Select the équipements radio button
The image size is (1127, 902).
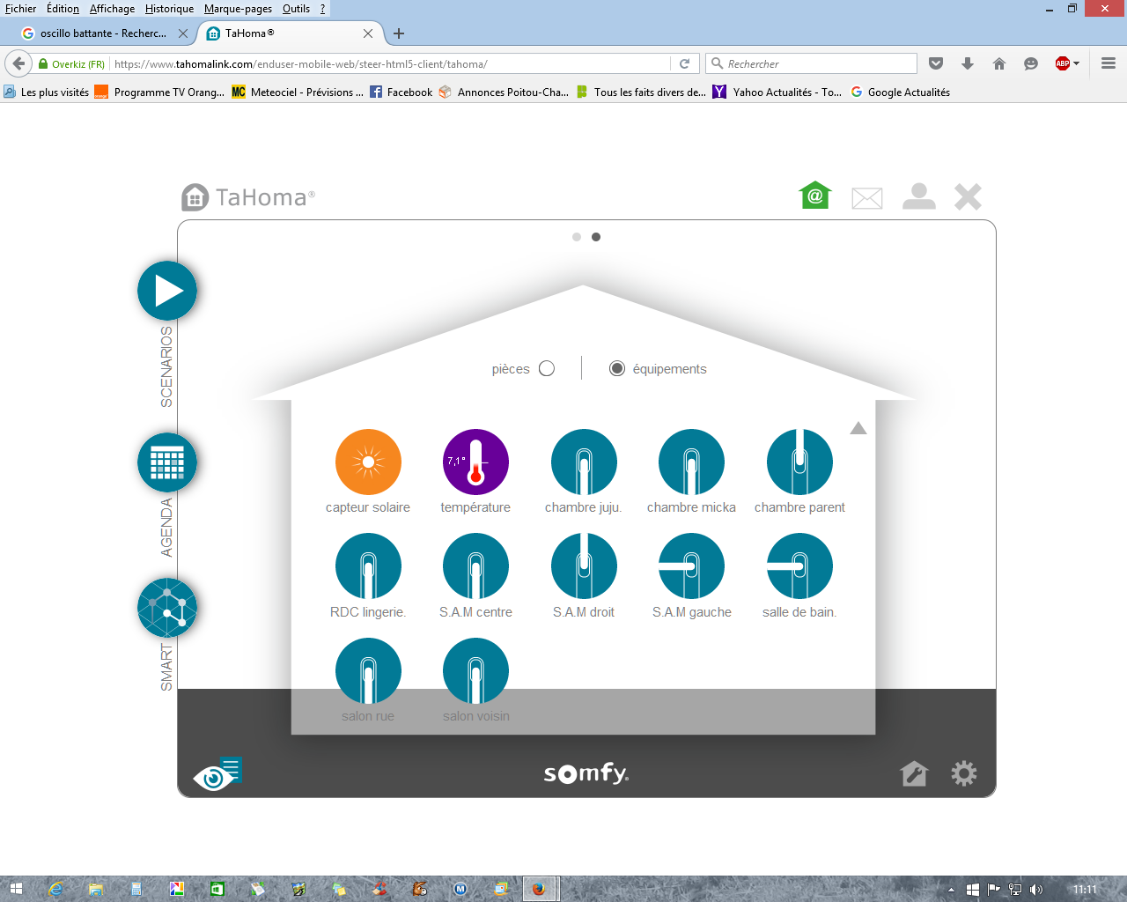point(617,368)
